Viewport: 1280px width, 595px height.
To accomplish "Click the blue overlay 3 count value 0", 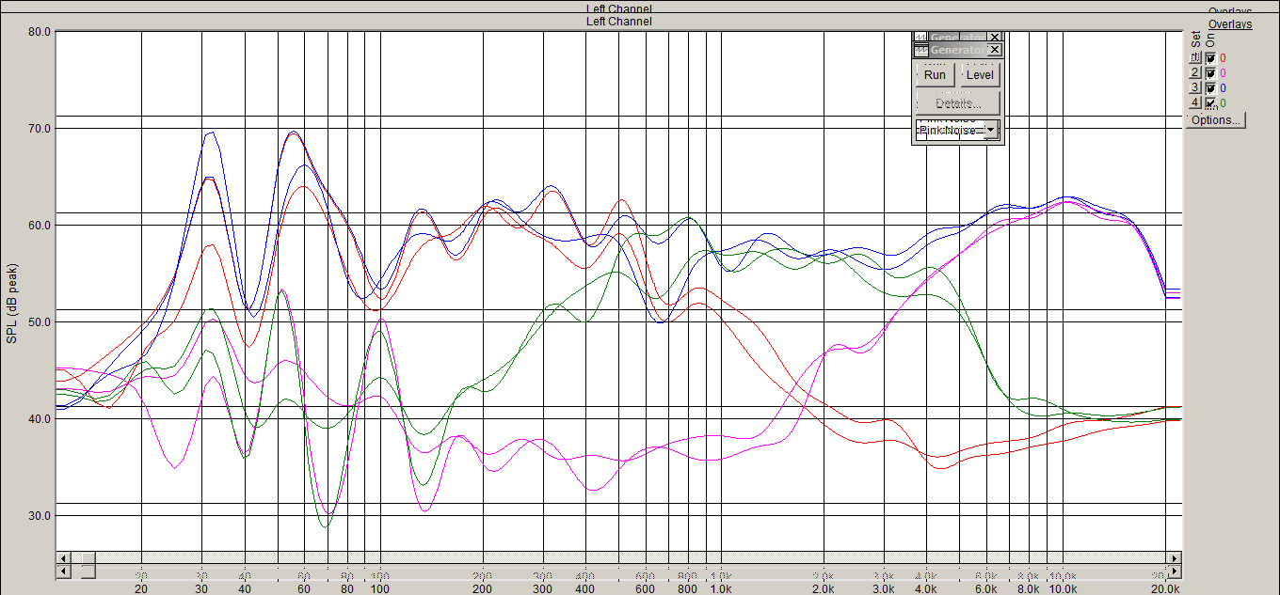I will pos(1223,87).
